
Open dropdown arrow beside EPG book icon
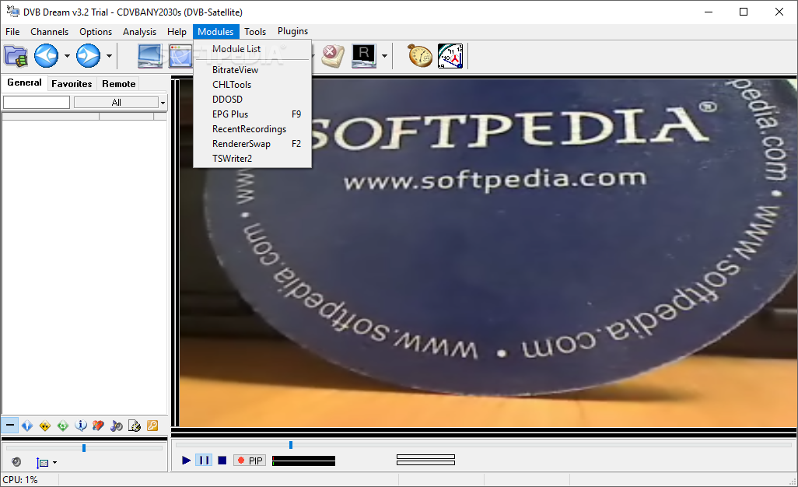pyautogui.click(x=54, y=463)
